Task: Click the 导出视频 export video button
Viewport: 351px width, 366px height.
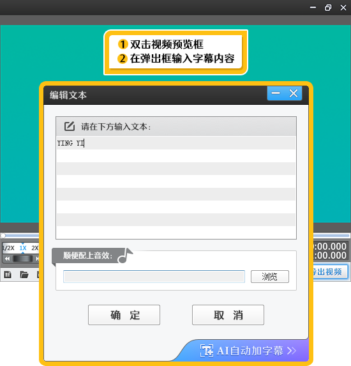Action: tap(330, 272)
